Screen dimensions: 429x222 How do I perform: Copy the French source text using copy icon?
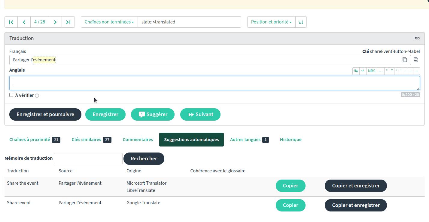(405, 60)
